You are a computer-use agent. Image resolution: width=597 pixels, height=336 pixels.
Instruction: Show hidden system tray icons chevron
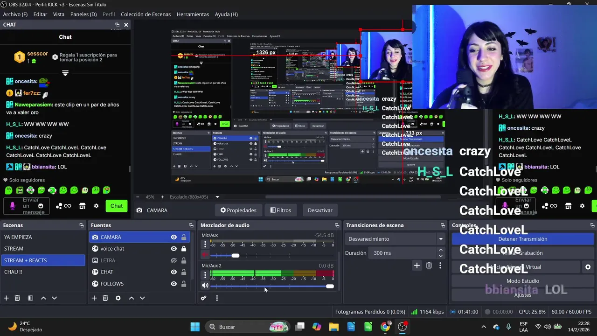pyautogui.click(x=484, y=327)
